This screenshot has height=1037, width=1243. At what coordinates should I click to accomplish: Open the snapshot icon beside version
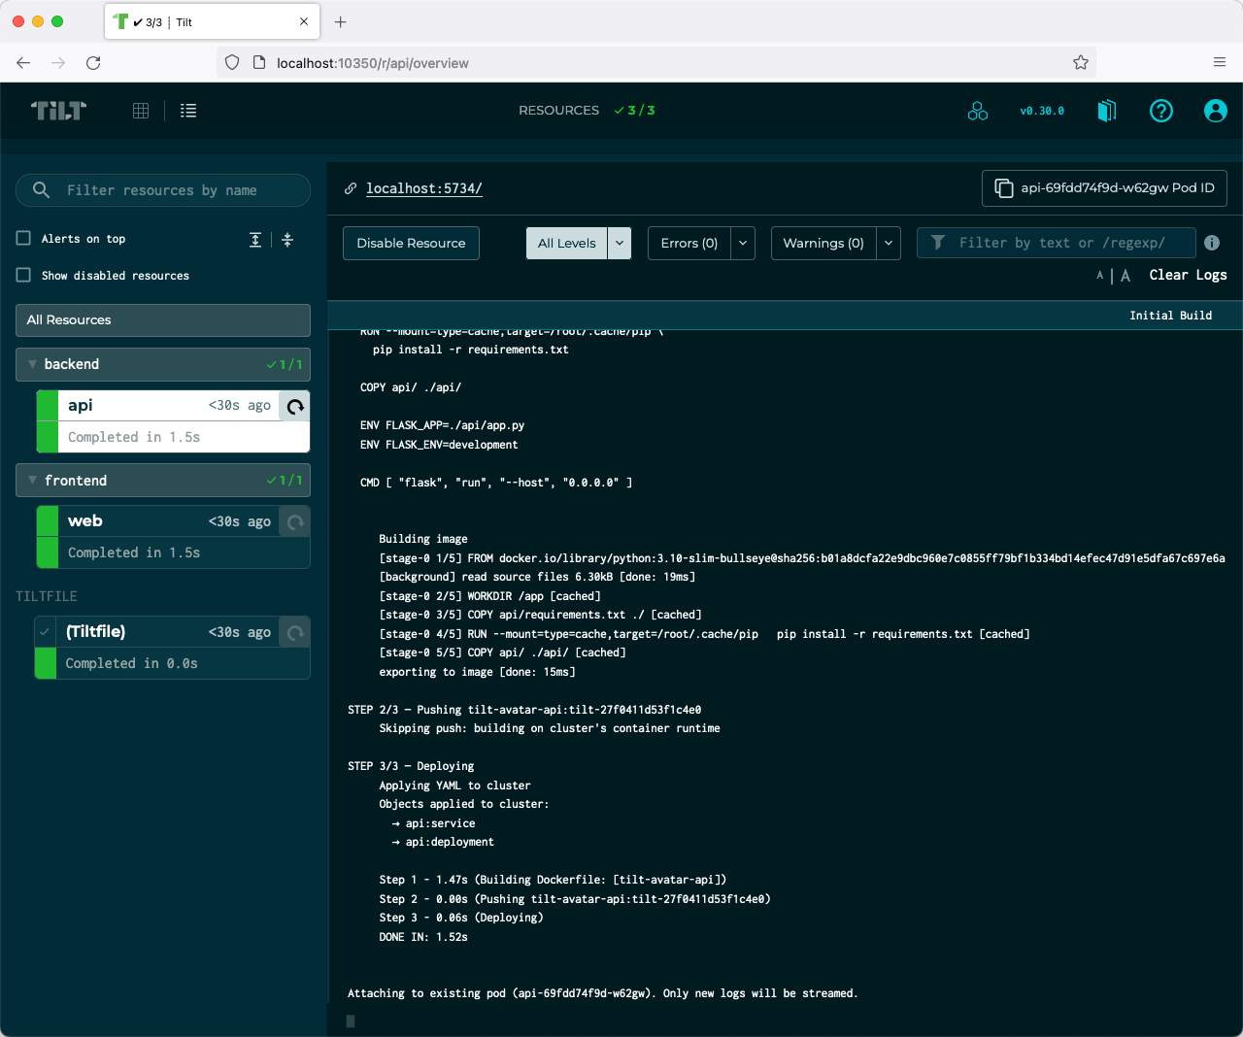click(1107, 111)
